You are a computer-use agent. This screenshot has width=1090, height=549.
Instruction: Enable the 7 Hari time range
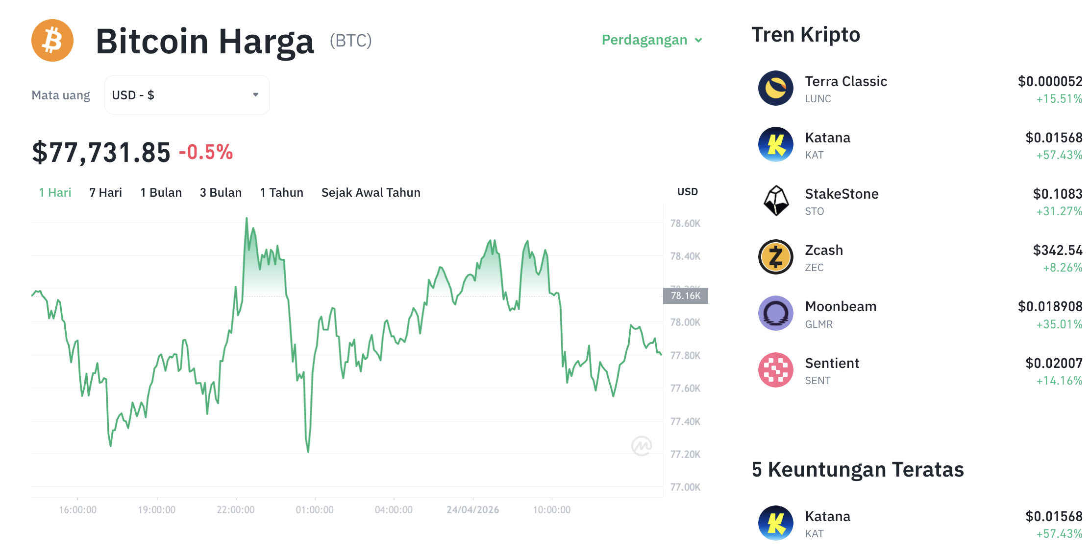[x=105, y=192]
